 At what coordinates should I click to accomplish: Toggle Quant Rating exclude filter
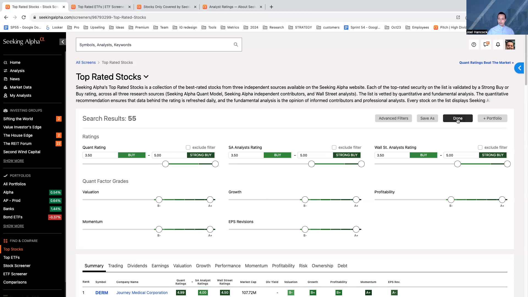pos(188,148)
